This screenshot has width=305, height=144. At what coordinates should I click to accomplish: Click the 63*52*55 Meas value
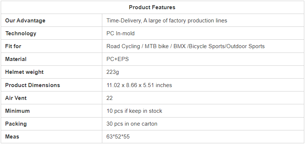pyautogui.click(x=118, y=137)
